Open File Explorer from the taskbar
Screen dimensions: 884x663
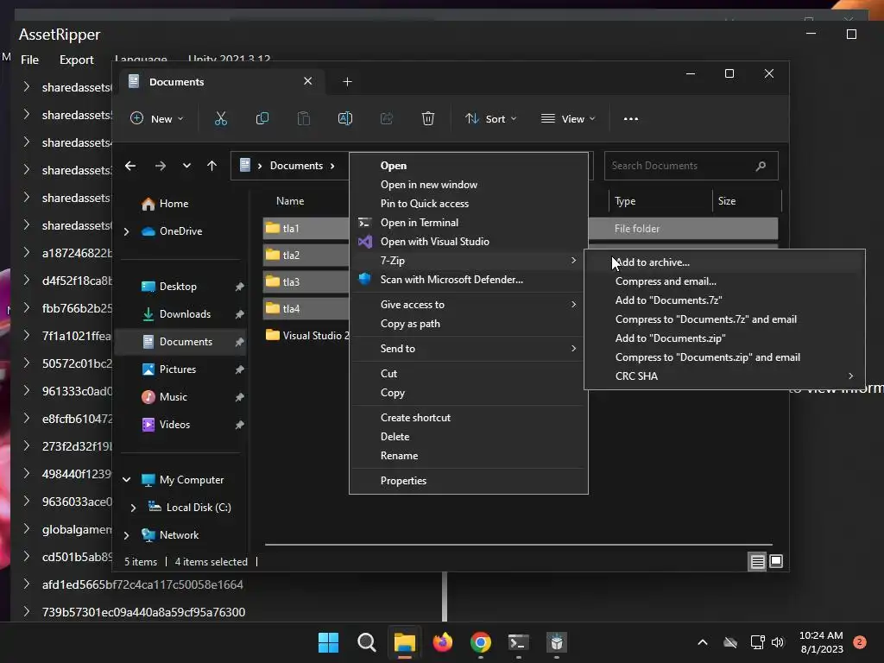(405, 642)
